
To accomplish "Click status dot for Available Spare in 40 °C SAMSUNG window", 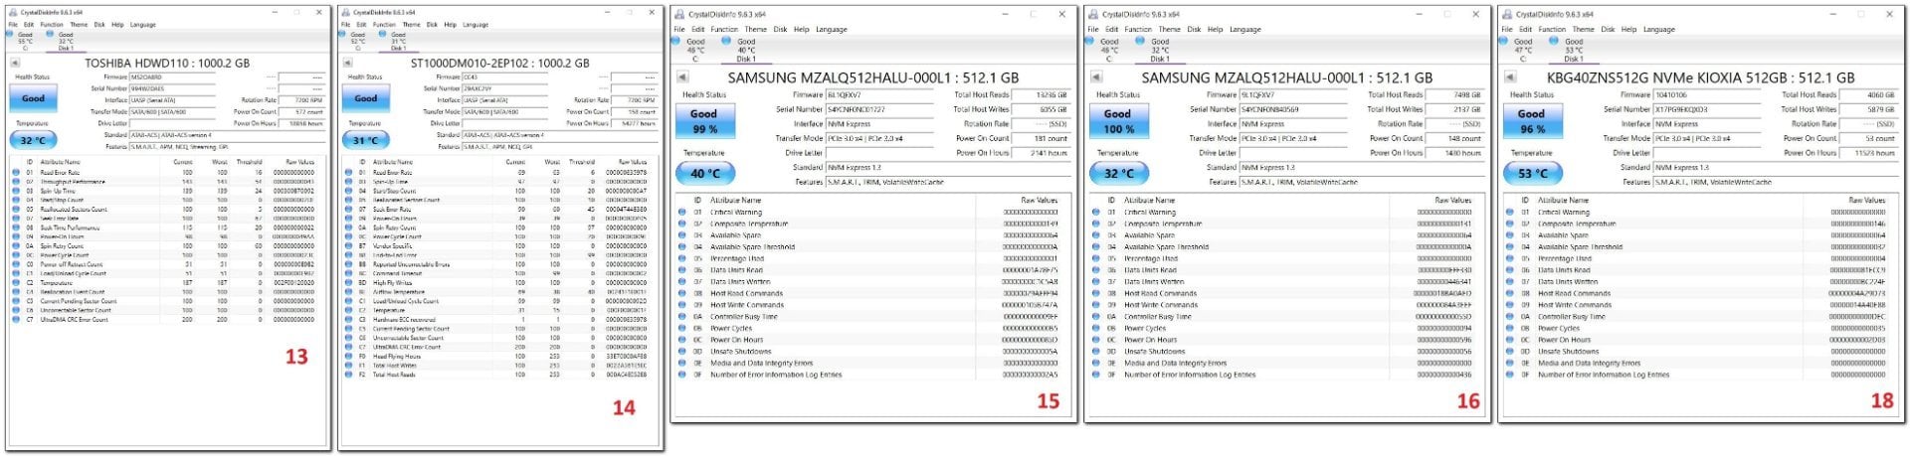I will coord(681,235).
